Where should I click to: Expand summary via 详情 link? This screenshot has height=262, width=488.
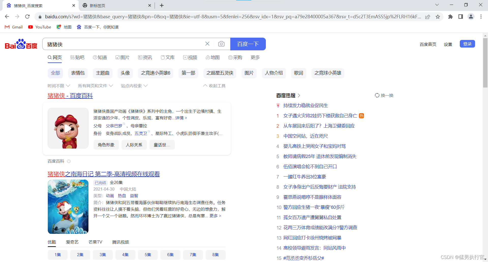[181, 118]
